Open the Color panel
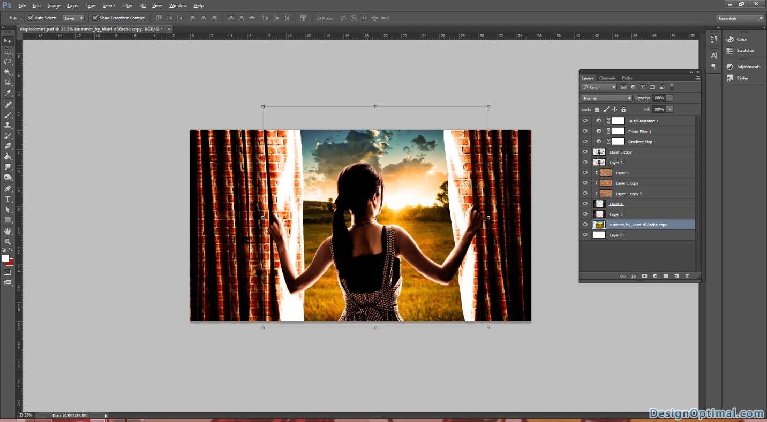 coord(741,39)
